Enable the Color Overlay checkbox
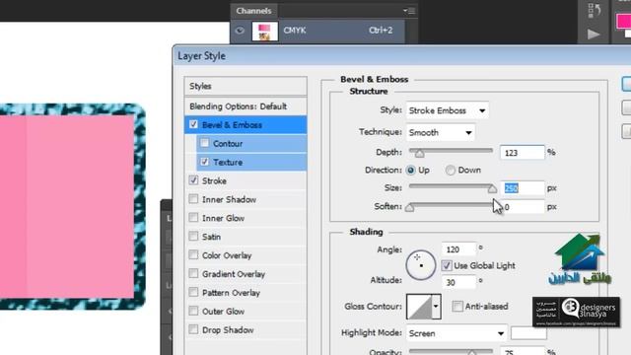Screen dimensions: 631x355 coord(193,254)
